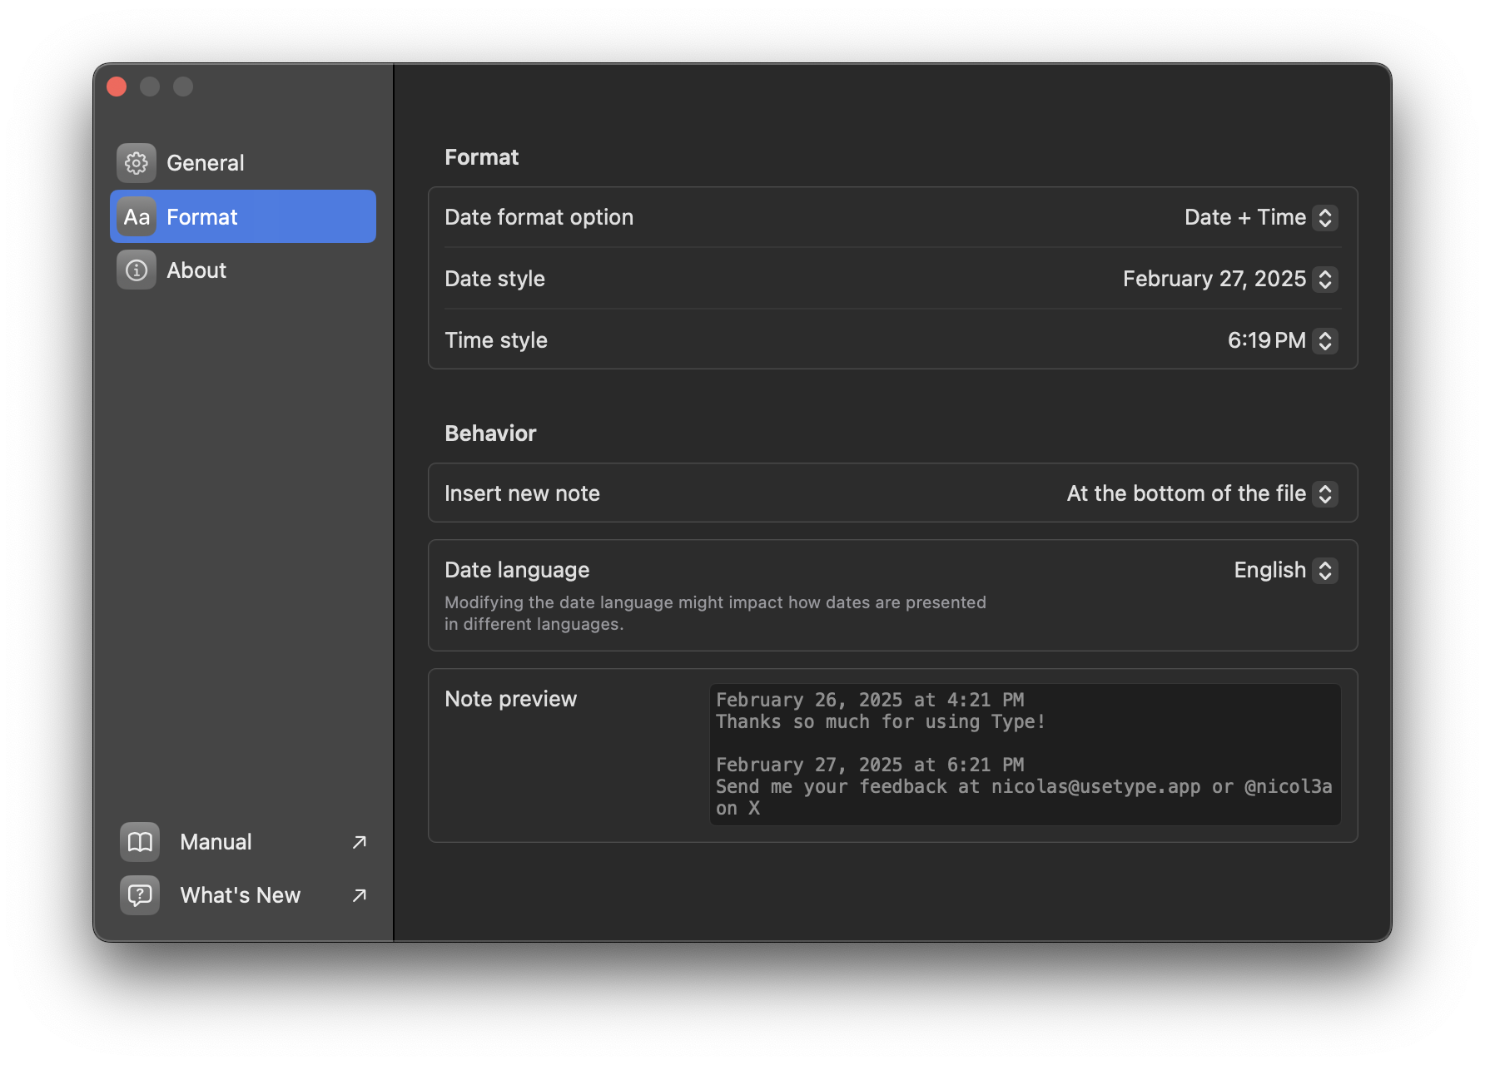
Task: Open the Manual link
Action: (242, 842)
